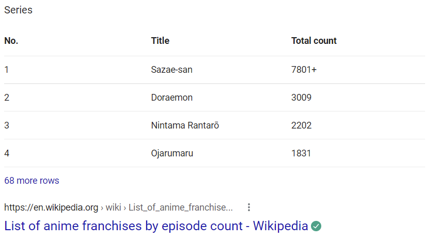Expand the 68 more rows link

pyautogui.click(x=32, y=181)
